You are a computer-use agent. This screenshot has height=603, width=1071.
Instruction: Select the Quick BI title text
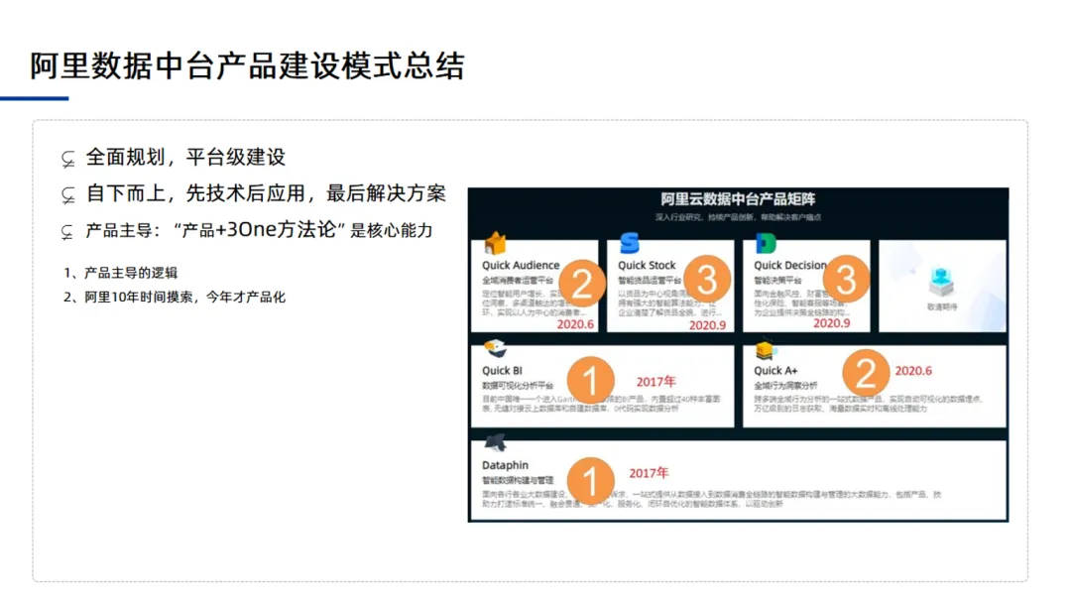[x=502, y=370]
